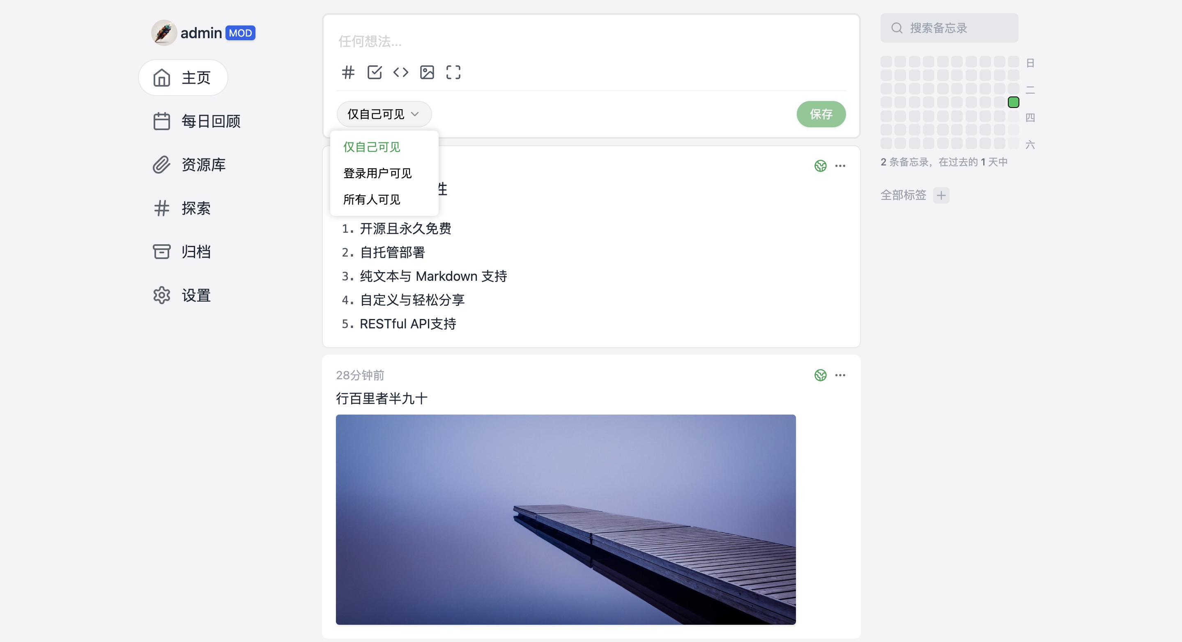Click the globe icon on the 行百里者半九十 memo

(821, 375)
